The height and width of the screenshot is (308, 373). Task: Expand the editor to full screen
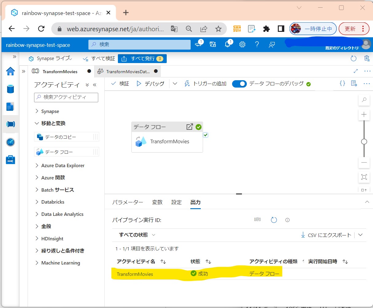(x=356, y=71)
